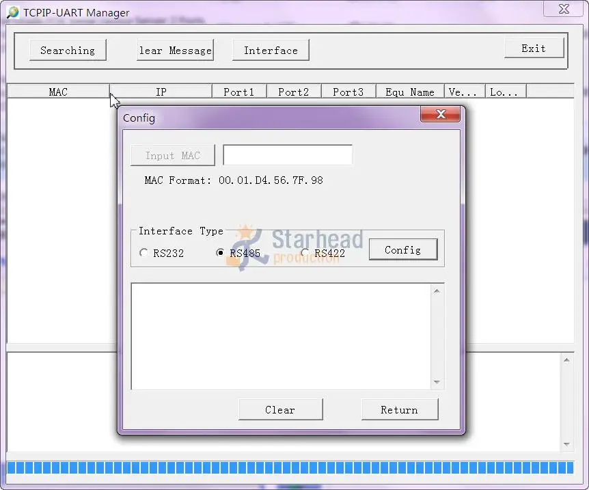This screenshot has width=589, height=490.
Task: Click the Clear button in Config dialog
Action: click(281, 409)
